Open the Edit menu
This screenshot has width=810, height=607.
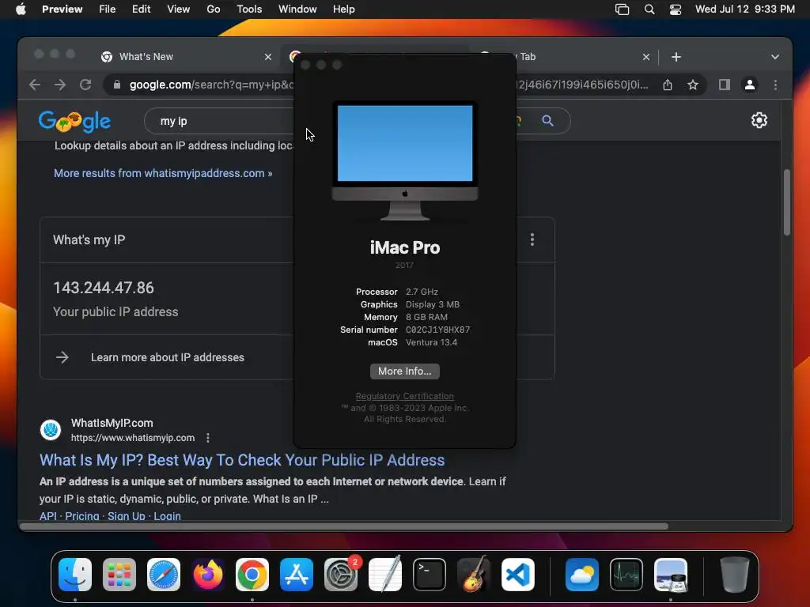(141, 9)
